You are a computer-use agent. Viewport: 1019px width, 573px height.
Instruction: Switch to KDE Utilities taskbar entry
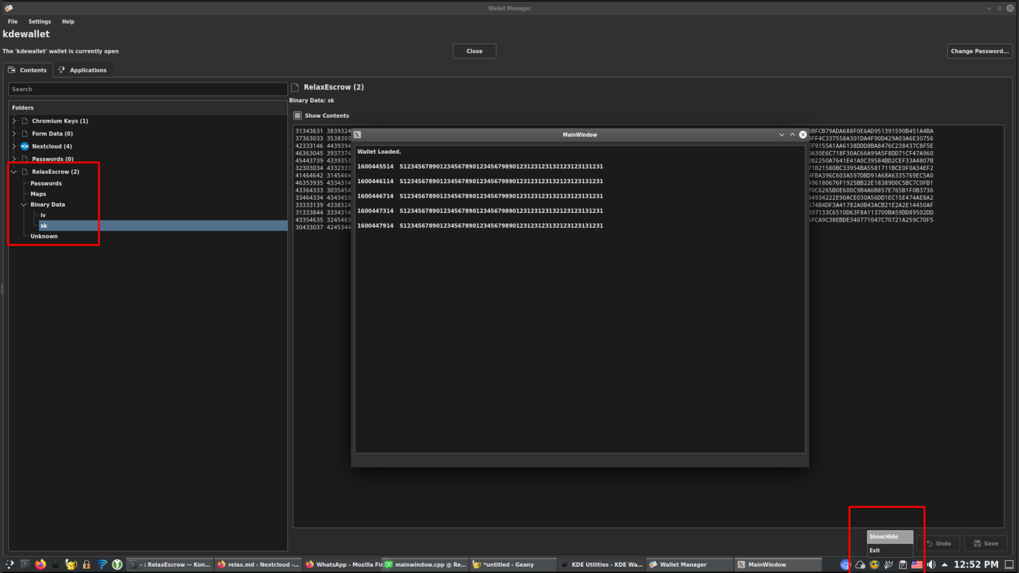pyautogui.click(x=601, y=565)
